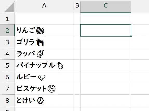Click the trumpet horn icon in row 4
The height and width of the screenshot is (111, 149).
[x=40, y=54]
